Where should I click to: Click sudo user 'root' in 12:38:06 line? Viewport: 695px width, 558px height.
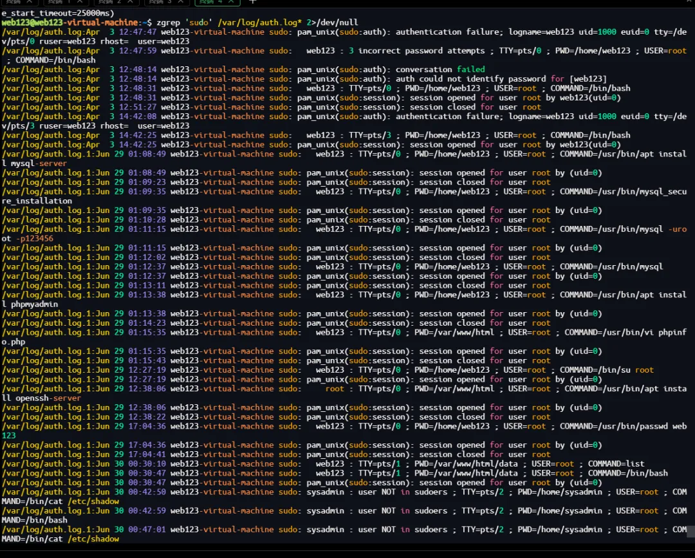click(x=335, y=388)
